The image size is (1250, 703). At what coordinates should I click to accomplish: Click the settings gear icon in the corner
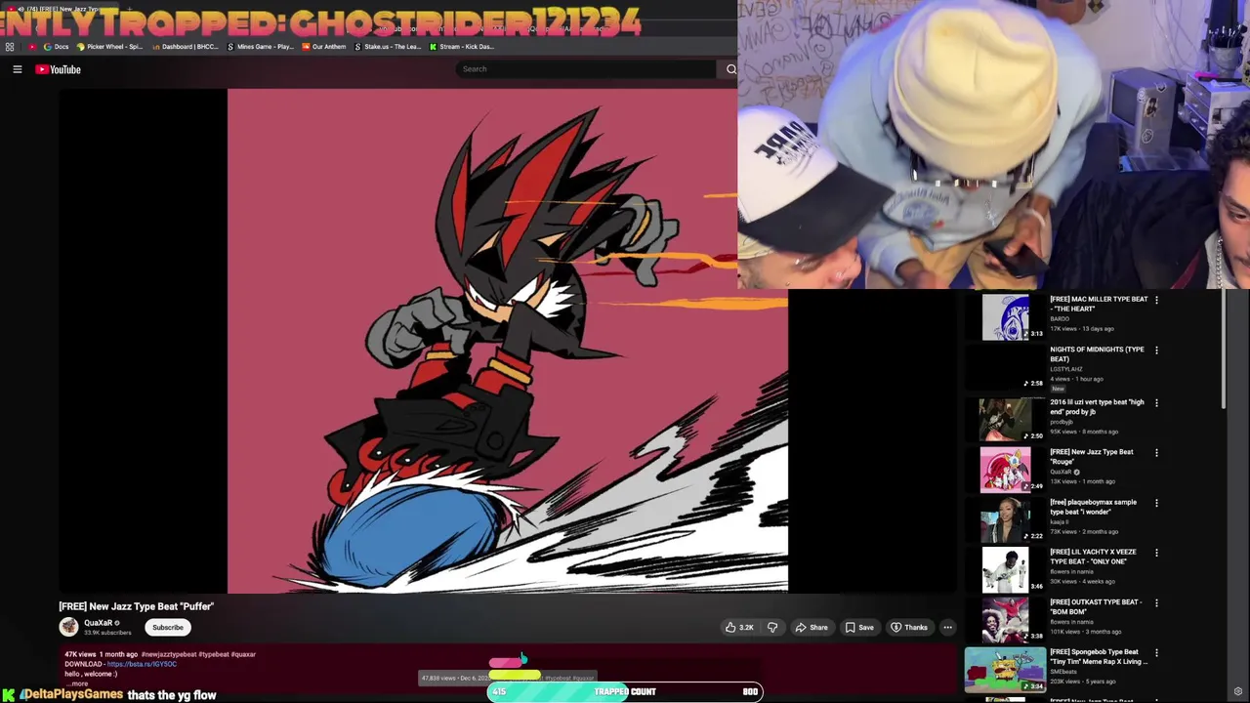point(1238,691)
